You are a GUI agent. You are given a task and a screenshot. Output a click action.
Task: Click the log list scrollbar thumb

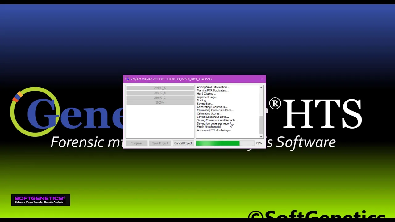[261, 124]
